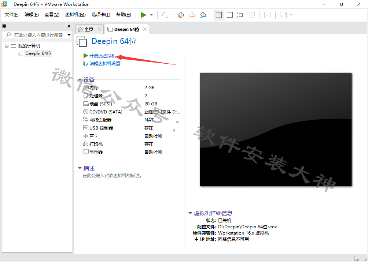The image size is (368, 262).
Task: Close the 库 library panel
Action: click(69, 26)
